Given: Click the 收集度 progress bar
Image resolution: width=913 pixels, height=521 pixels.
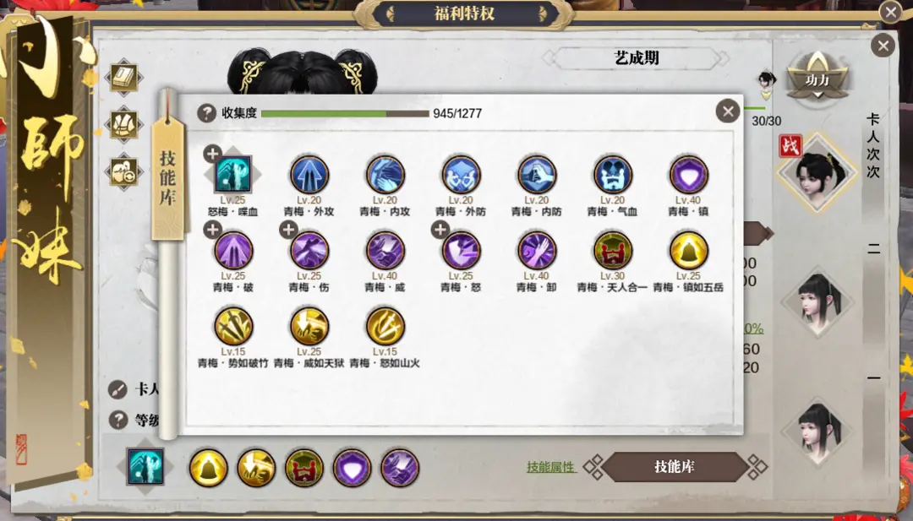Looking at the screenshot, I should coord(345,113).
